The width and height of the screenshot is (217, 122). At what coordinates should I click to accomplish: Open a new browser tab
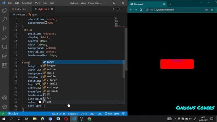pyautogui.click(x=170, y=4)
